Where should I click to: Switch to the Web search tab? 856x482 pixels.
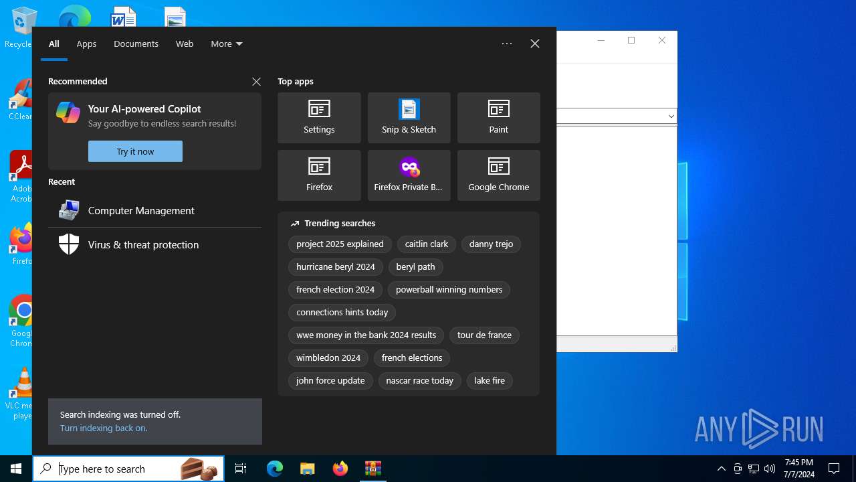(185, 44)
